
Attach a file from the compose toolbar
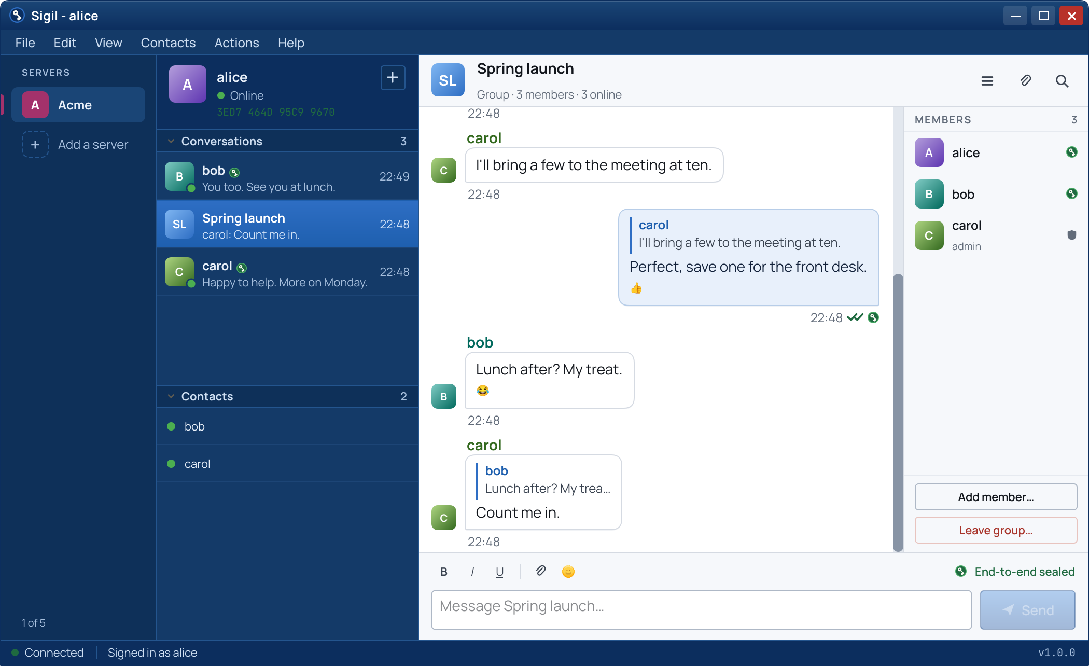[x=540, y=571]
